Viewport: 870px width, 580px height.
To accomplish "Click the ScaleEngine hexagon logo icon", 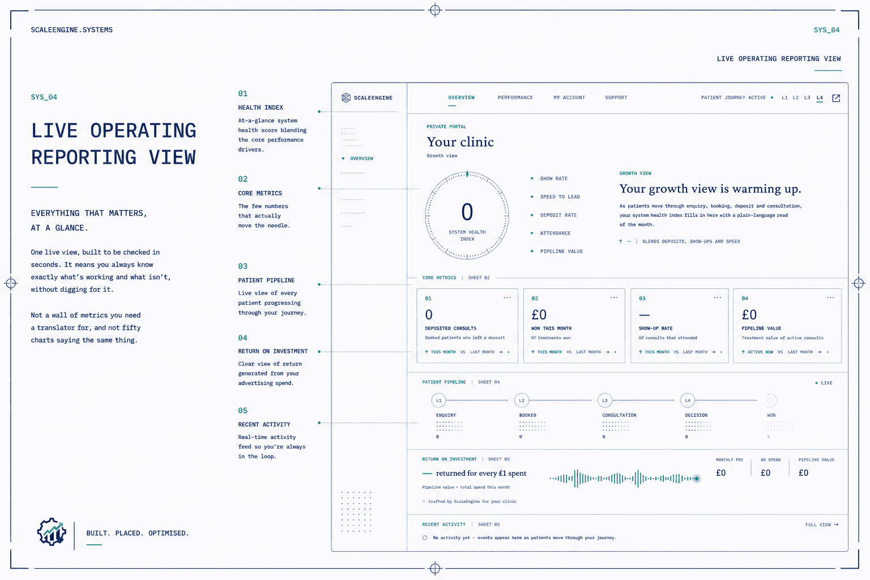I will pos(346,98).
